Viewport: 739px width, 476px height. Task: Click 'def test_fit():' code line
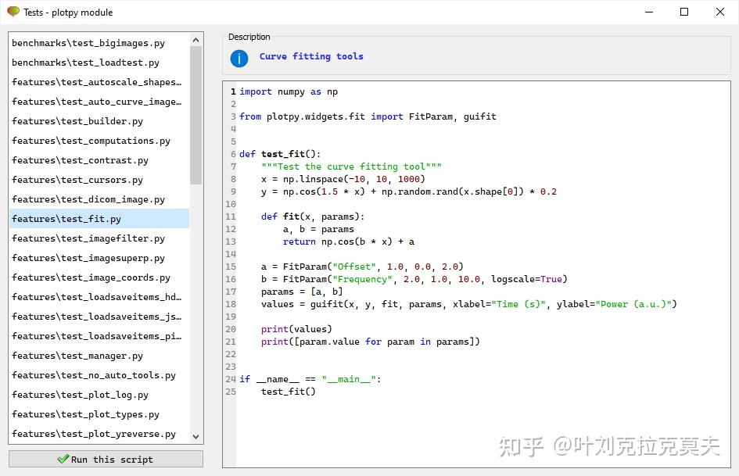(x=280, y=154)
